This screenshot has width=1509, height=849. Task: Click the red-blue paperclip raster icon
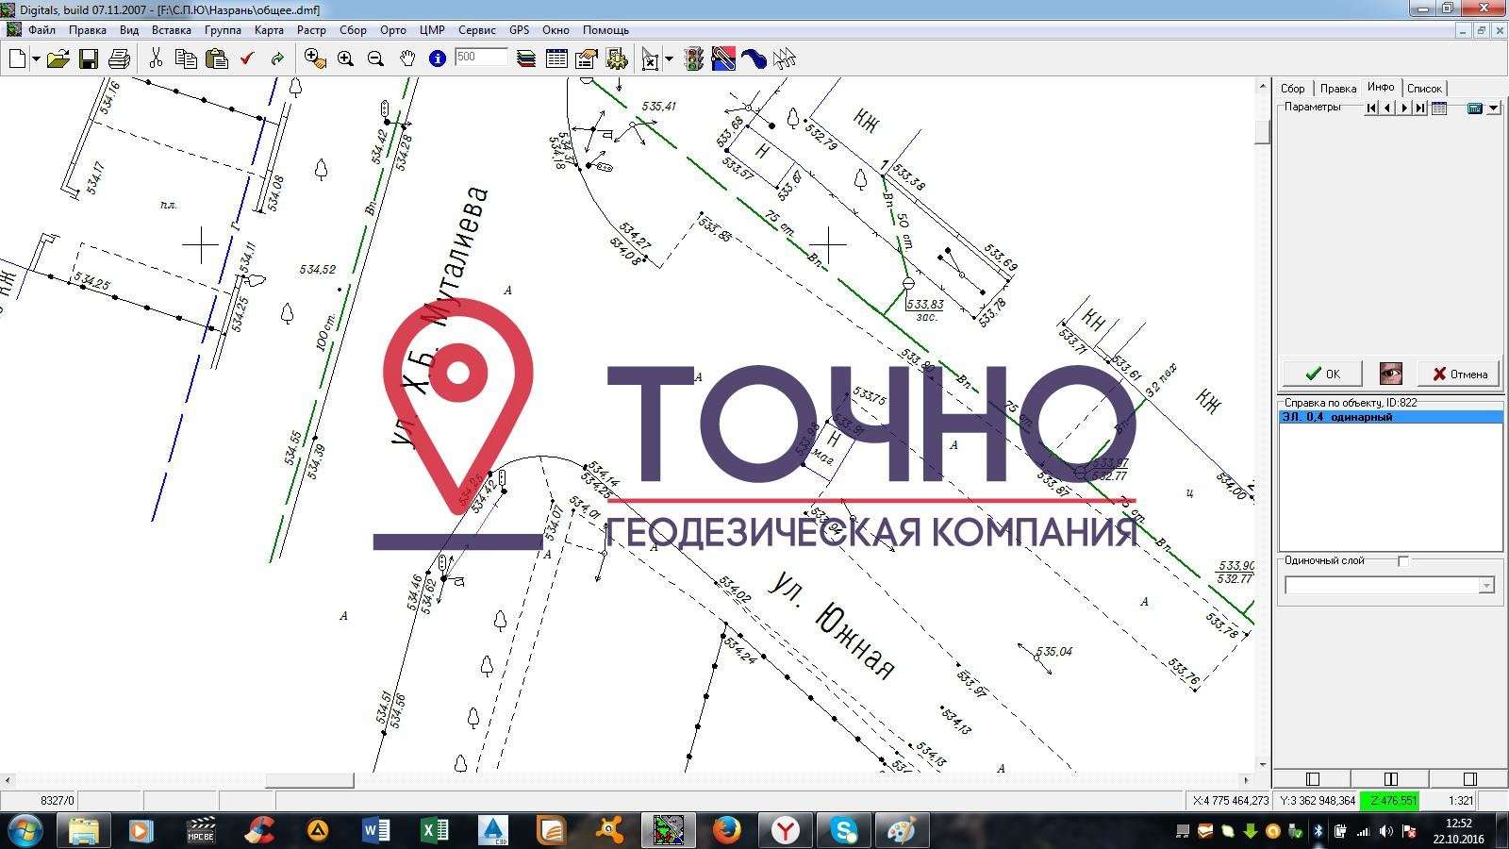click(723, 58)
